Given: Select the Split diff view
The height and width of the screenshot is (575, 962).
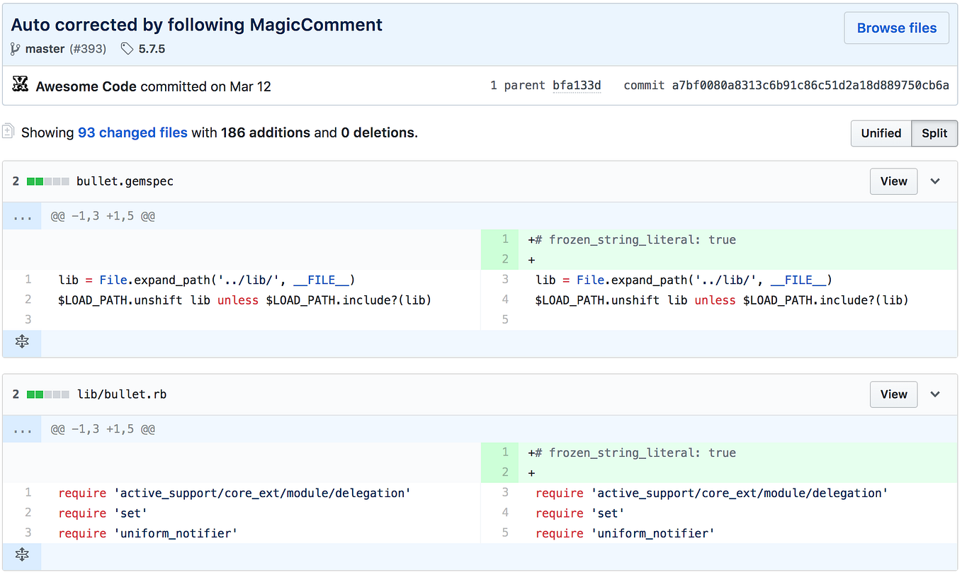Looking at the screenshot, I should [934, 133].
